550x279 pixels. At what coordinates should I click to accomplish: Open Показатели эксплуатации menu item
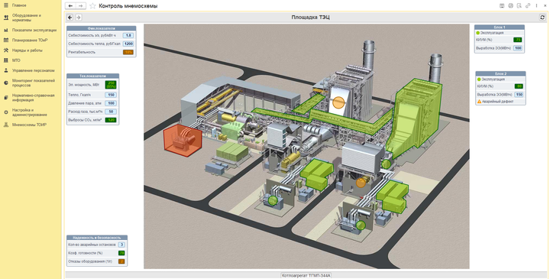34,30
